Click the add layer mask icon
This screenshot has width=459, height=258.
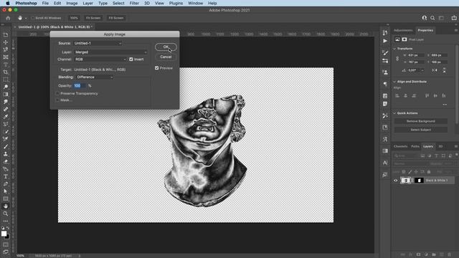[418, 255]
